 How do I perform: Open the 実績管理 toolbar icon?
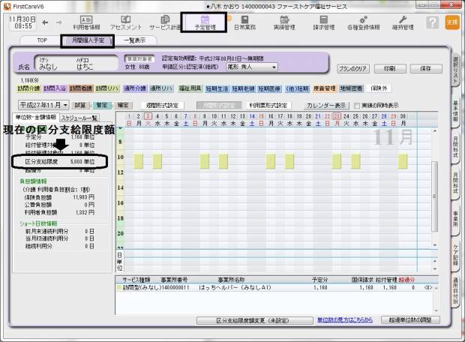(285, 22)
